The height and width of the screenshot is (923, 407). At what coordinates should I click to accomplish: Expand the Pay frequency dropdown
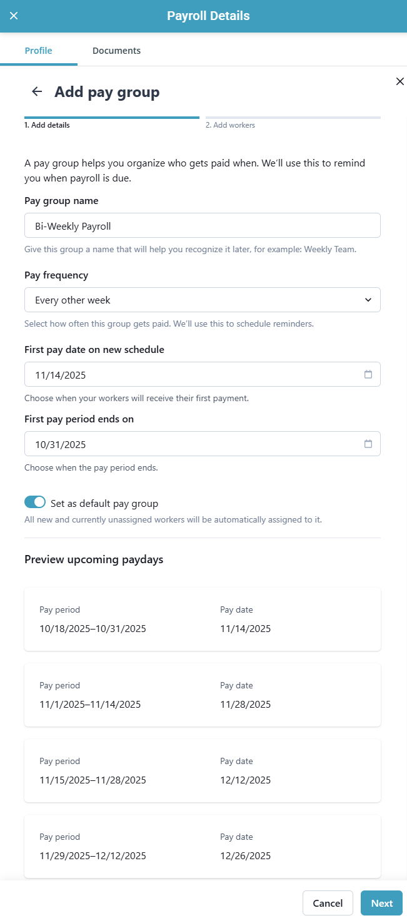tap(202, 300)
